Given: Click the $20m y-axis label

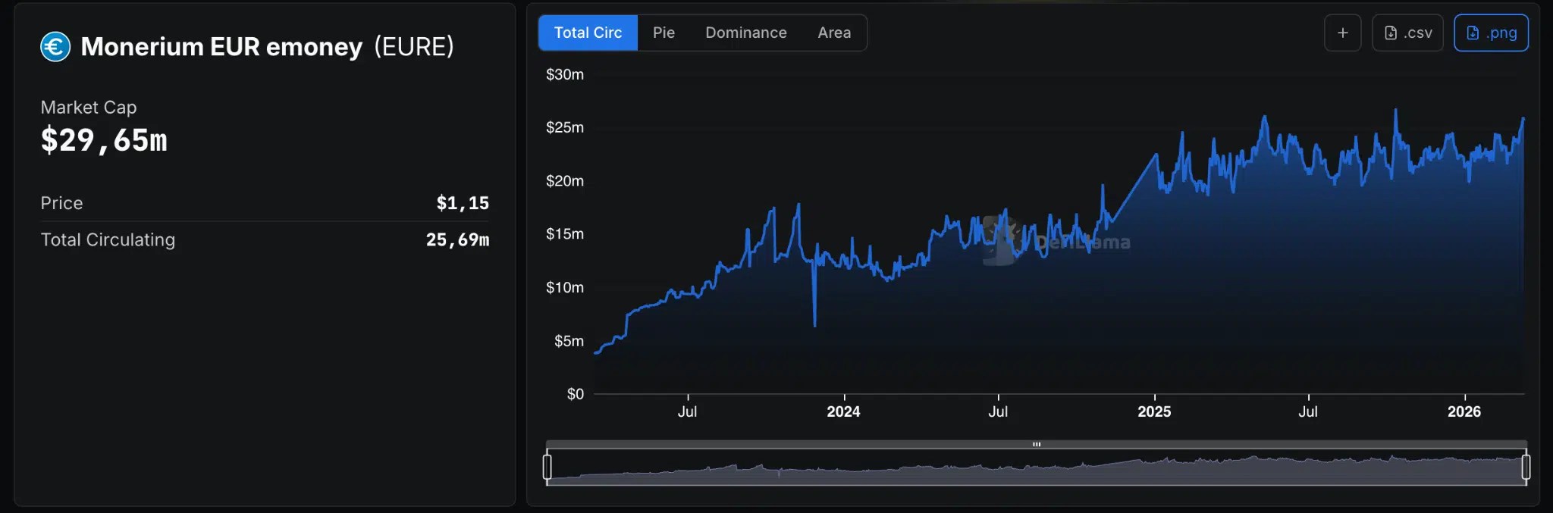Looking at the screenshot, I should coord(565,181).
